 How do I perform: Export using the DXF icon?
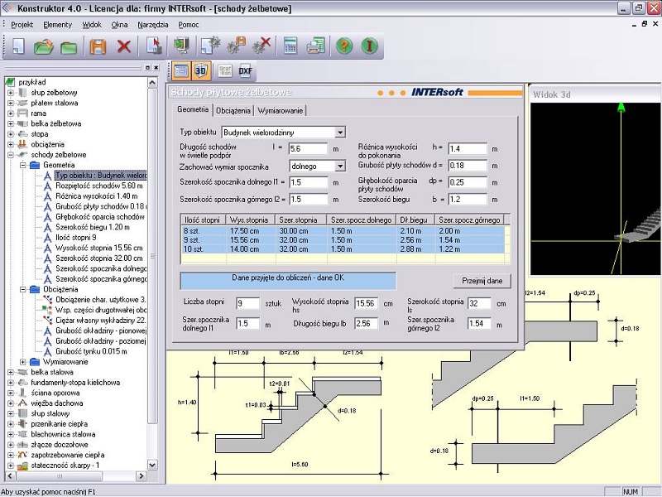pos(245,70)
